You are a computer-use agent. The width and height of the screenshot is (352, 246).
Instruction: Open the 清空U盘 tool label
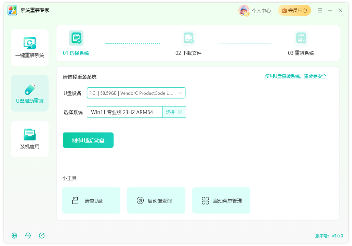click(x=94, y=201)
